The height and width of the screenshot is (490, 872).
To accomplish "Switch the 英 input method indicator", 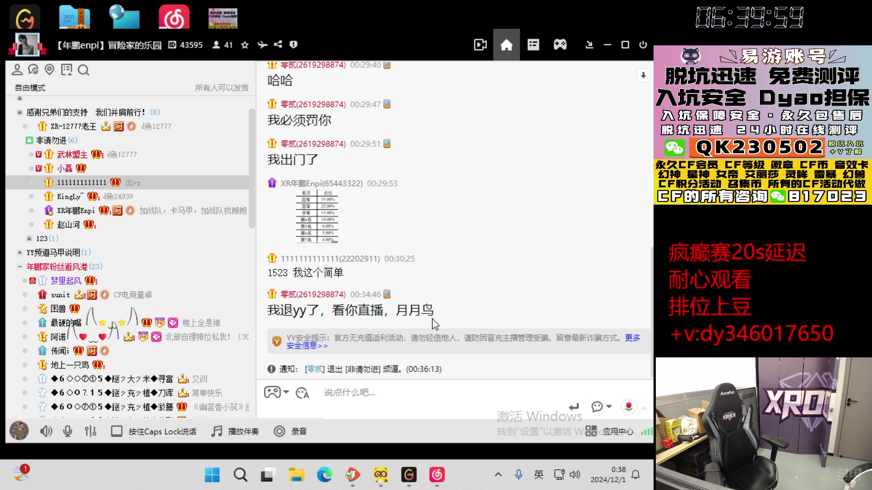I will (539, 475).
